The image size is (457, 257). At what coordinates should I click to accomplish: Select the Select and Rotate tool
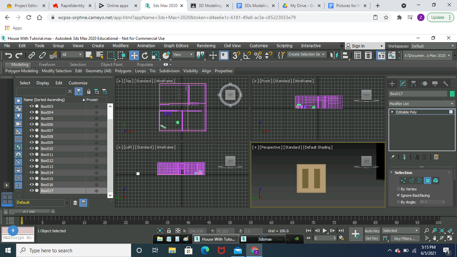[x=145, y=55]
